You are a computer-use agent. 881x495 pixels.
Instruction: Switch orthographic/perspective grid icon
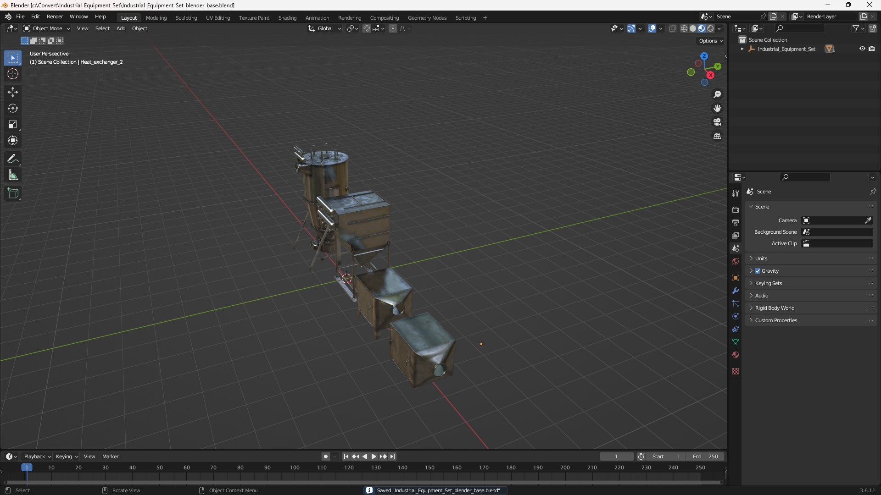(717, 136)
